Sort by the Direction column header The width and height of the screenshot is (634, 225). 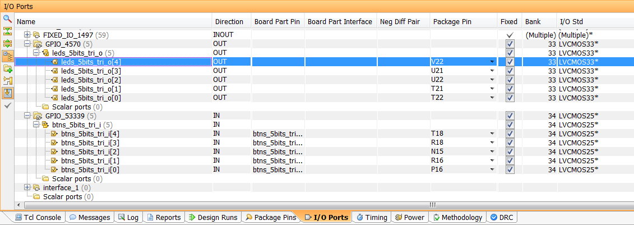[230, 21]
